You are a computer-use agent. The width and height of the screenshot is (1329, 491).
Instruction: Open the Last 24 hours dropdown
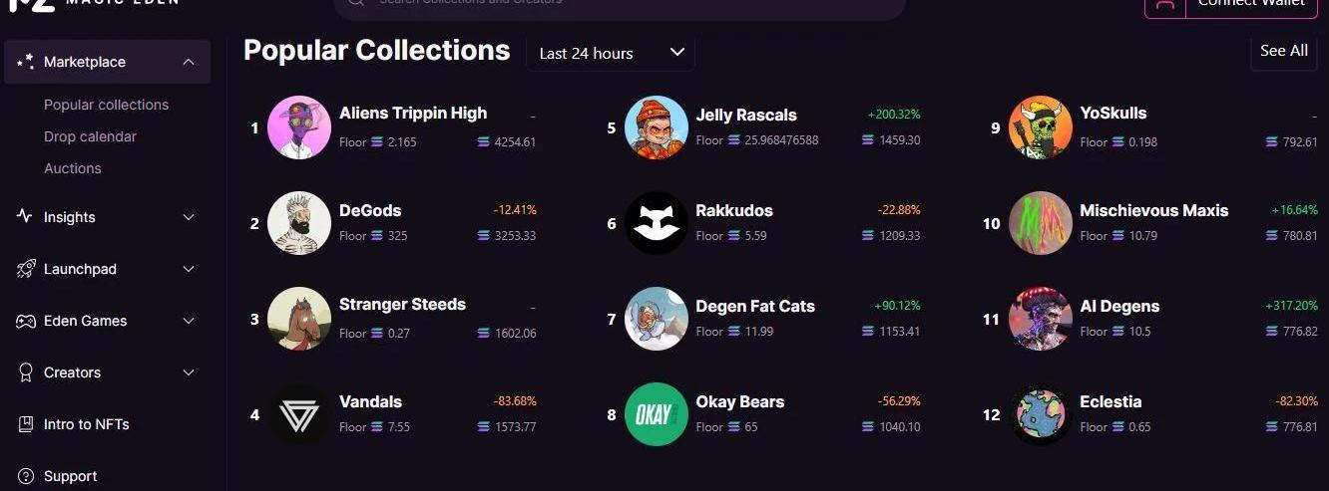click(611, 53)
